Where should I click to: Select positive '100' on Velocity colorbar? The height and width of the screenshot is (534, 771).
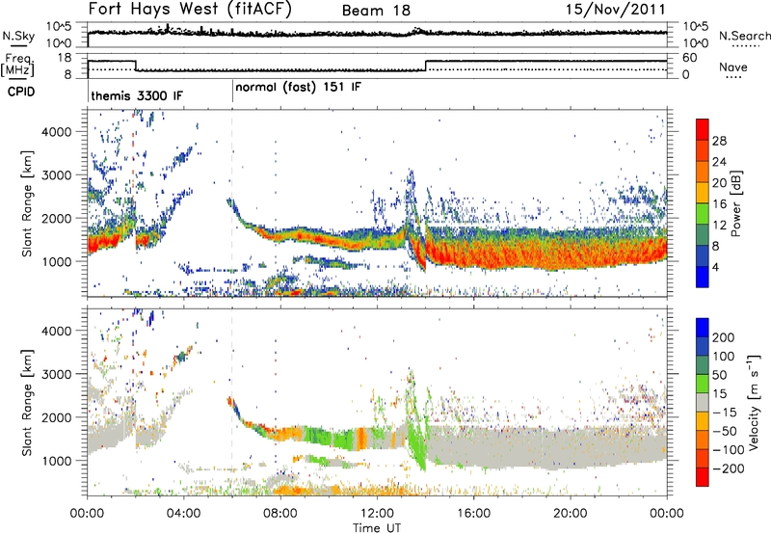(x=724, y=357)
